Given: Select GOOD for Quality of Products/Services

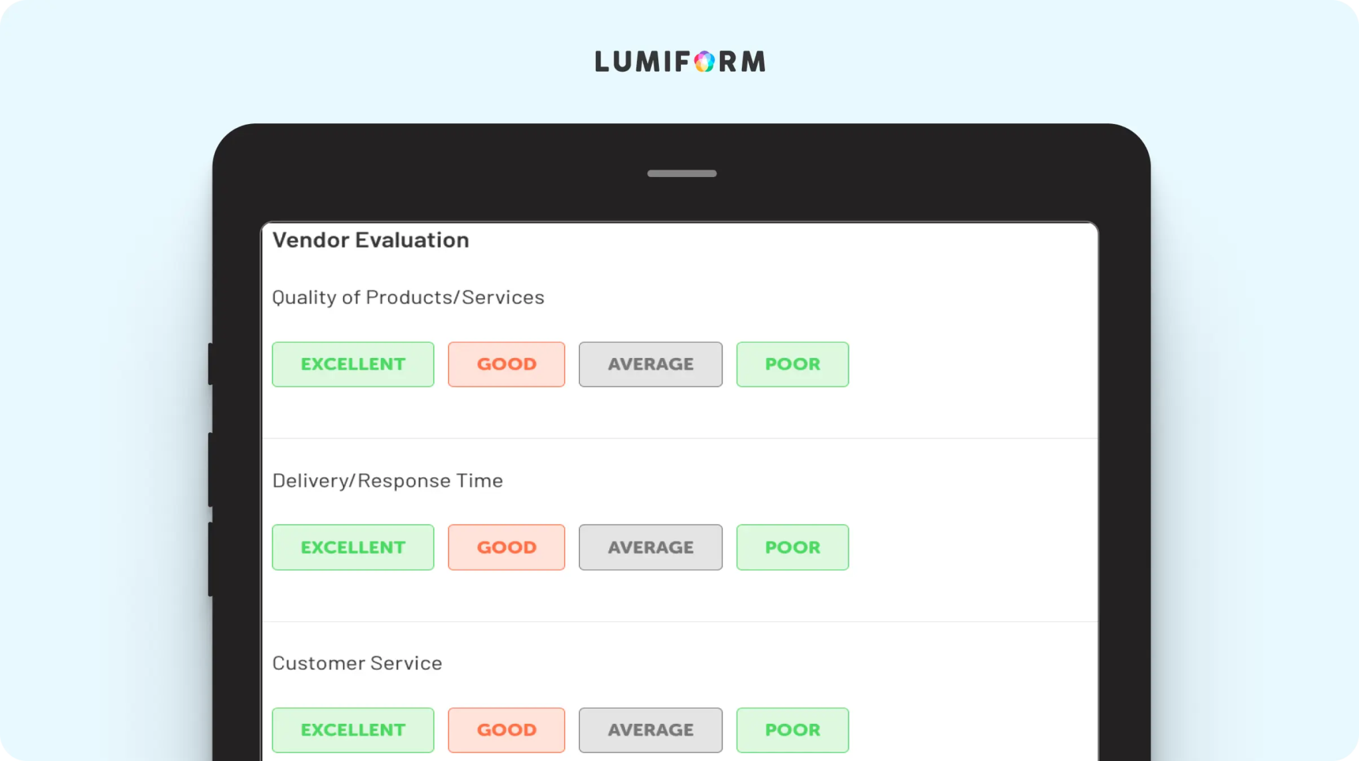Looking at the screenshot, I should pos(506,365).
